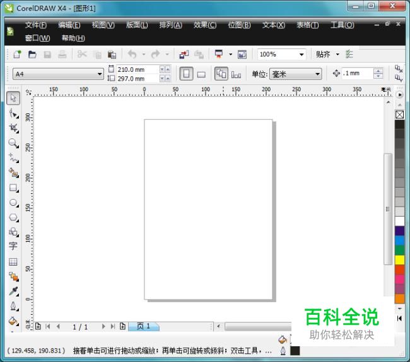Select the Crop tool
The image size is (410, 362).
13,128
